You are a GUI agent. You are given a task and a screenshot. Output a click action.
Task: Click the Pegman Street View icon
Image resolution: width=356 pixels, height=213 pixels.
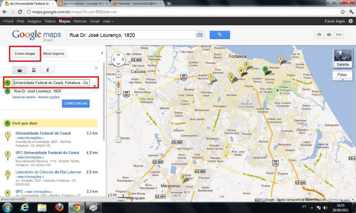point(118,85)
